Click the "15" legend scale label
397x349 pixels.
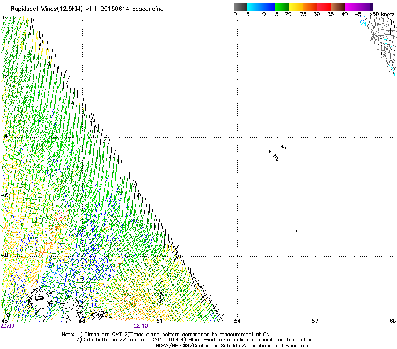[x=275, y=14]
